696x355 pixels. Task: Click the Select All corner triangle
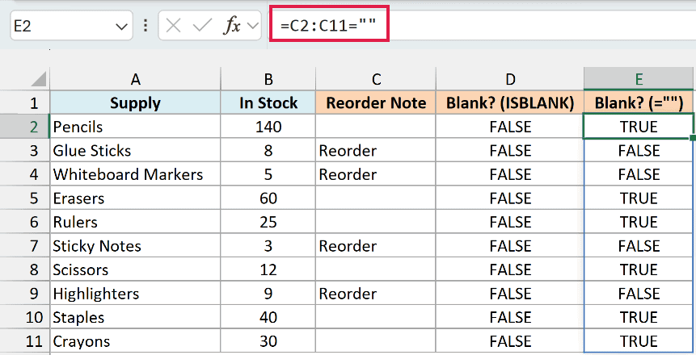click(39, 79)
